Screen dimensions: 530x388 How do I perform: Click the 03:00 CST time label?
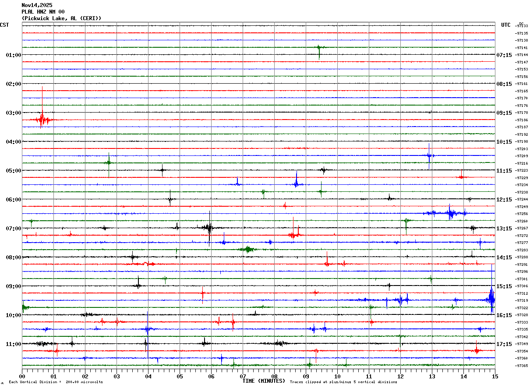[13, 113]
